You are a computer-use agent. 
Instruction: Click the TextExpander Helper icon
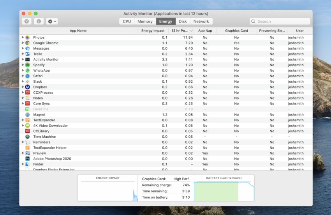click(x=27, y=147)
